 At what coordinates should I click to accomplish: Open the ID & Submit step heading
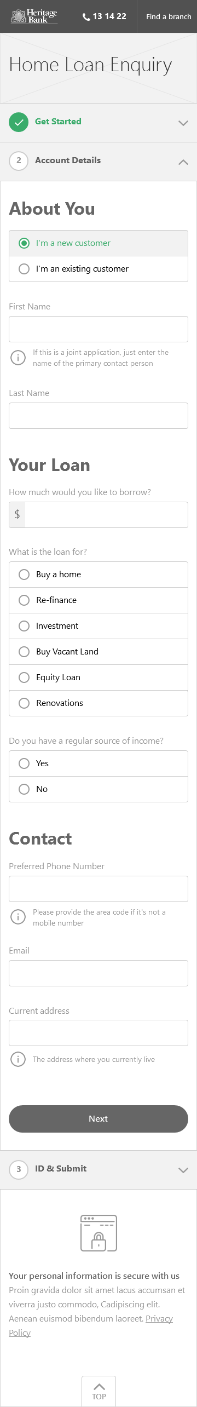coord(61,1169)
